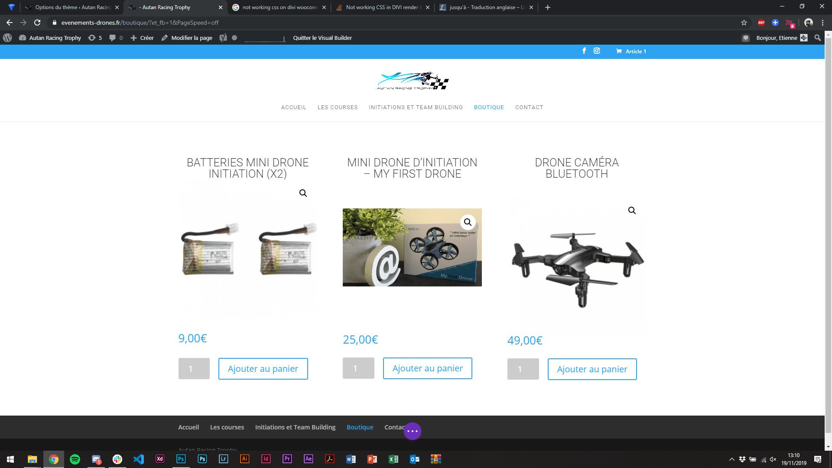Click the WordPress logo in admin bar
The width and height of the screenshot is (832, 468).
click(7, 38)
